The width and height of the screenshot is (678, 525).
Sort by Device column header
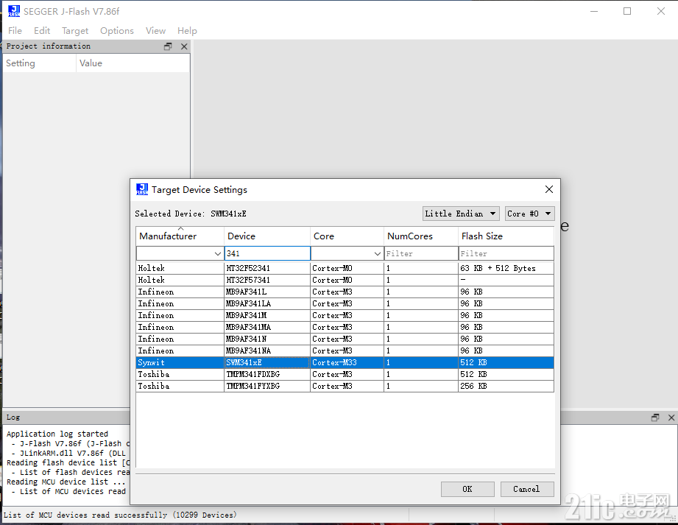(x=266, y=236)
